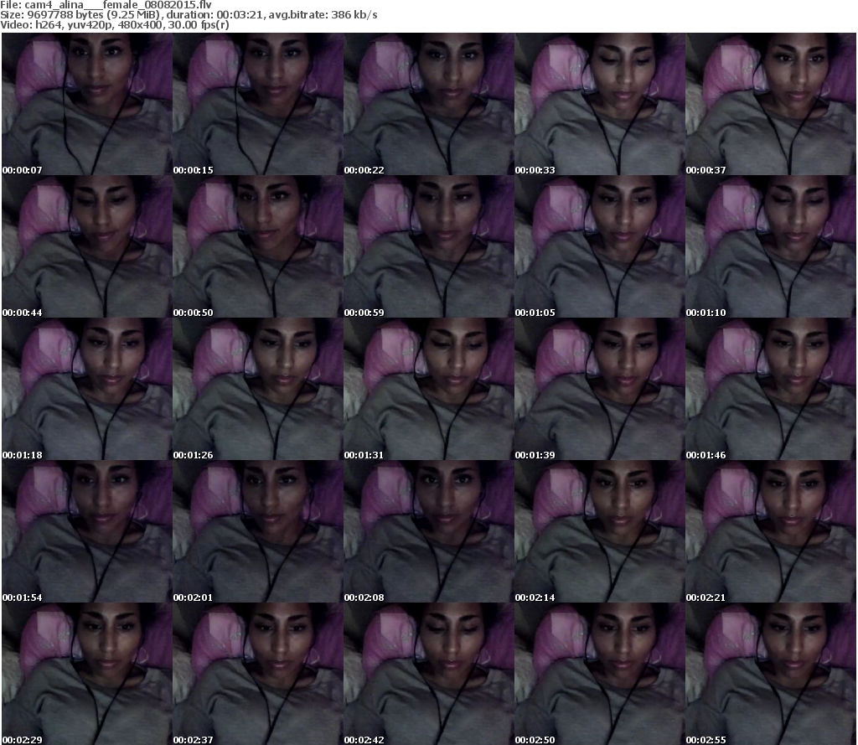Pick the video frame marked 00:01:18
Viewport: 858px width, 745px height.
point(87,389)
